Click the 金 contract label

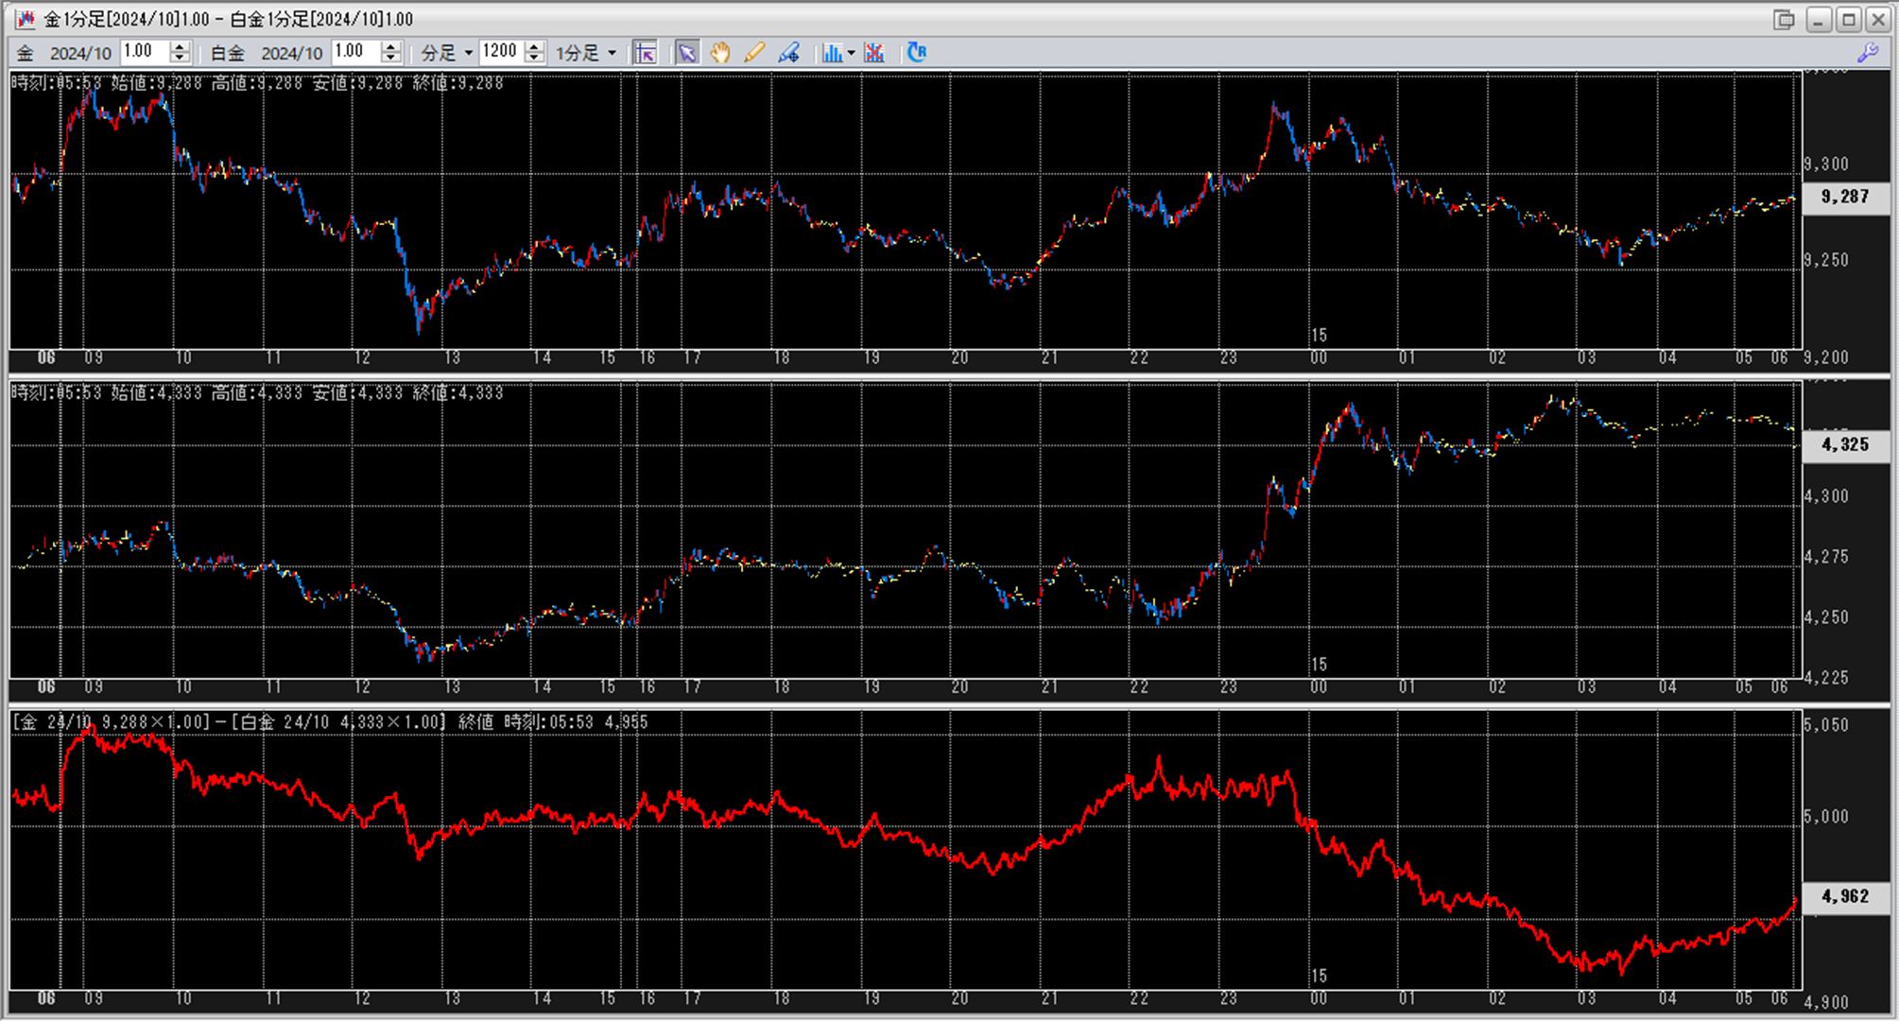[x=26, y=53]
